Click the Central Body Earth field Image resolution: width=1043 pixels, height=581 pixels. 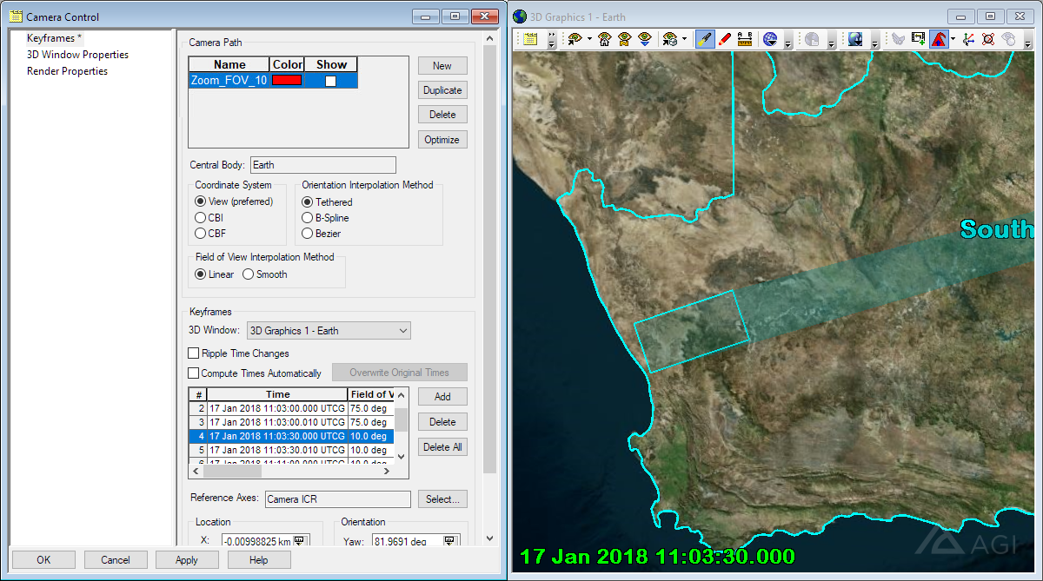point(323,165)
